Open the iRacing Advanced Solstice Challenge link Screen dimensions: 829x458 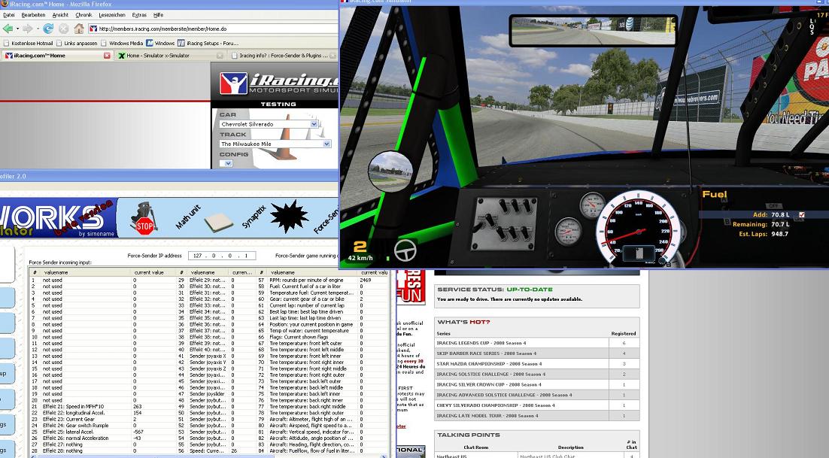[504, 395]
